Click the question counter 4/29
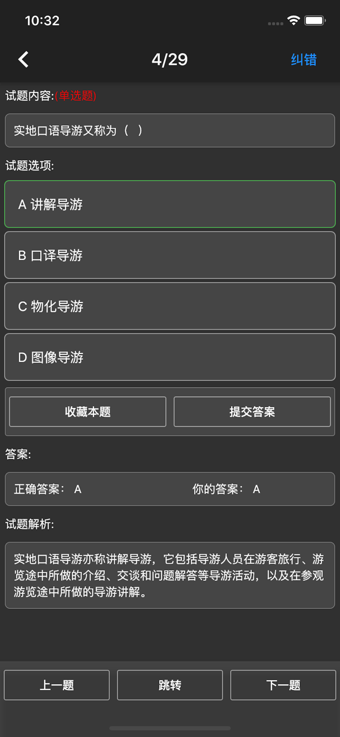The height and width of the screenshot is (737, 340). tap(170, 58)
